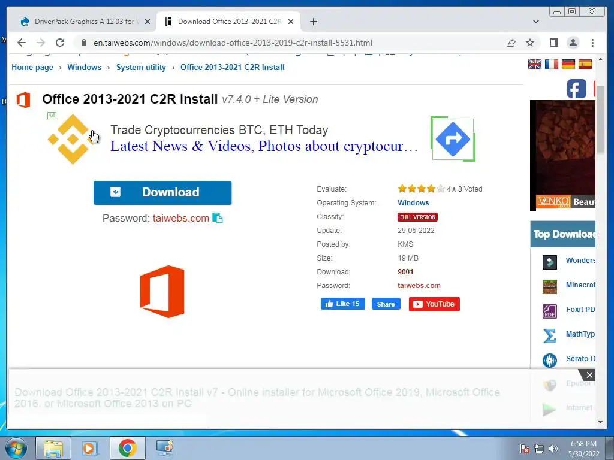The image size is (614, 460).
Task: Go to Home page breadcrumb
Action: [x=32, y=67]
